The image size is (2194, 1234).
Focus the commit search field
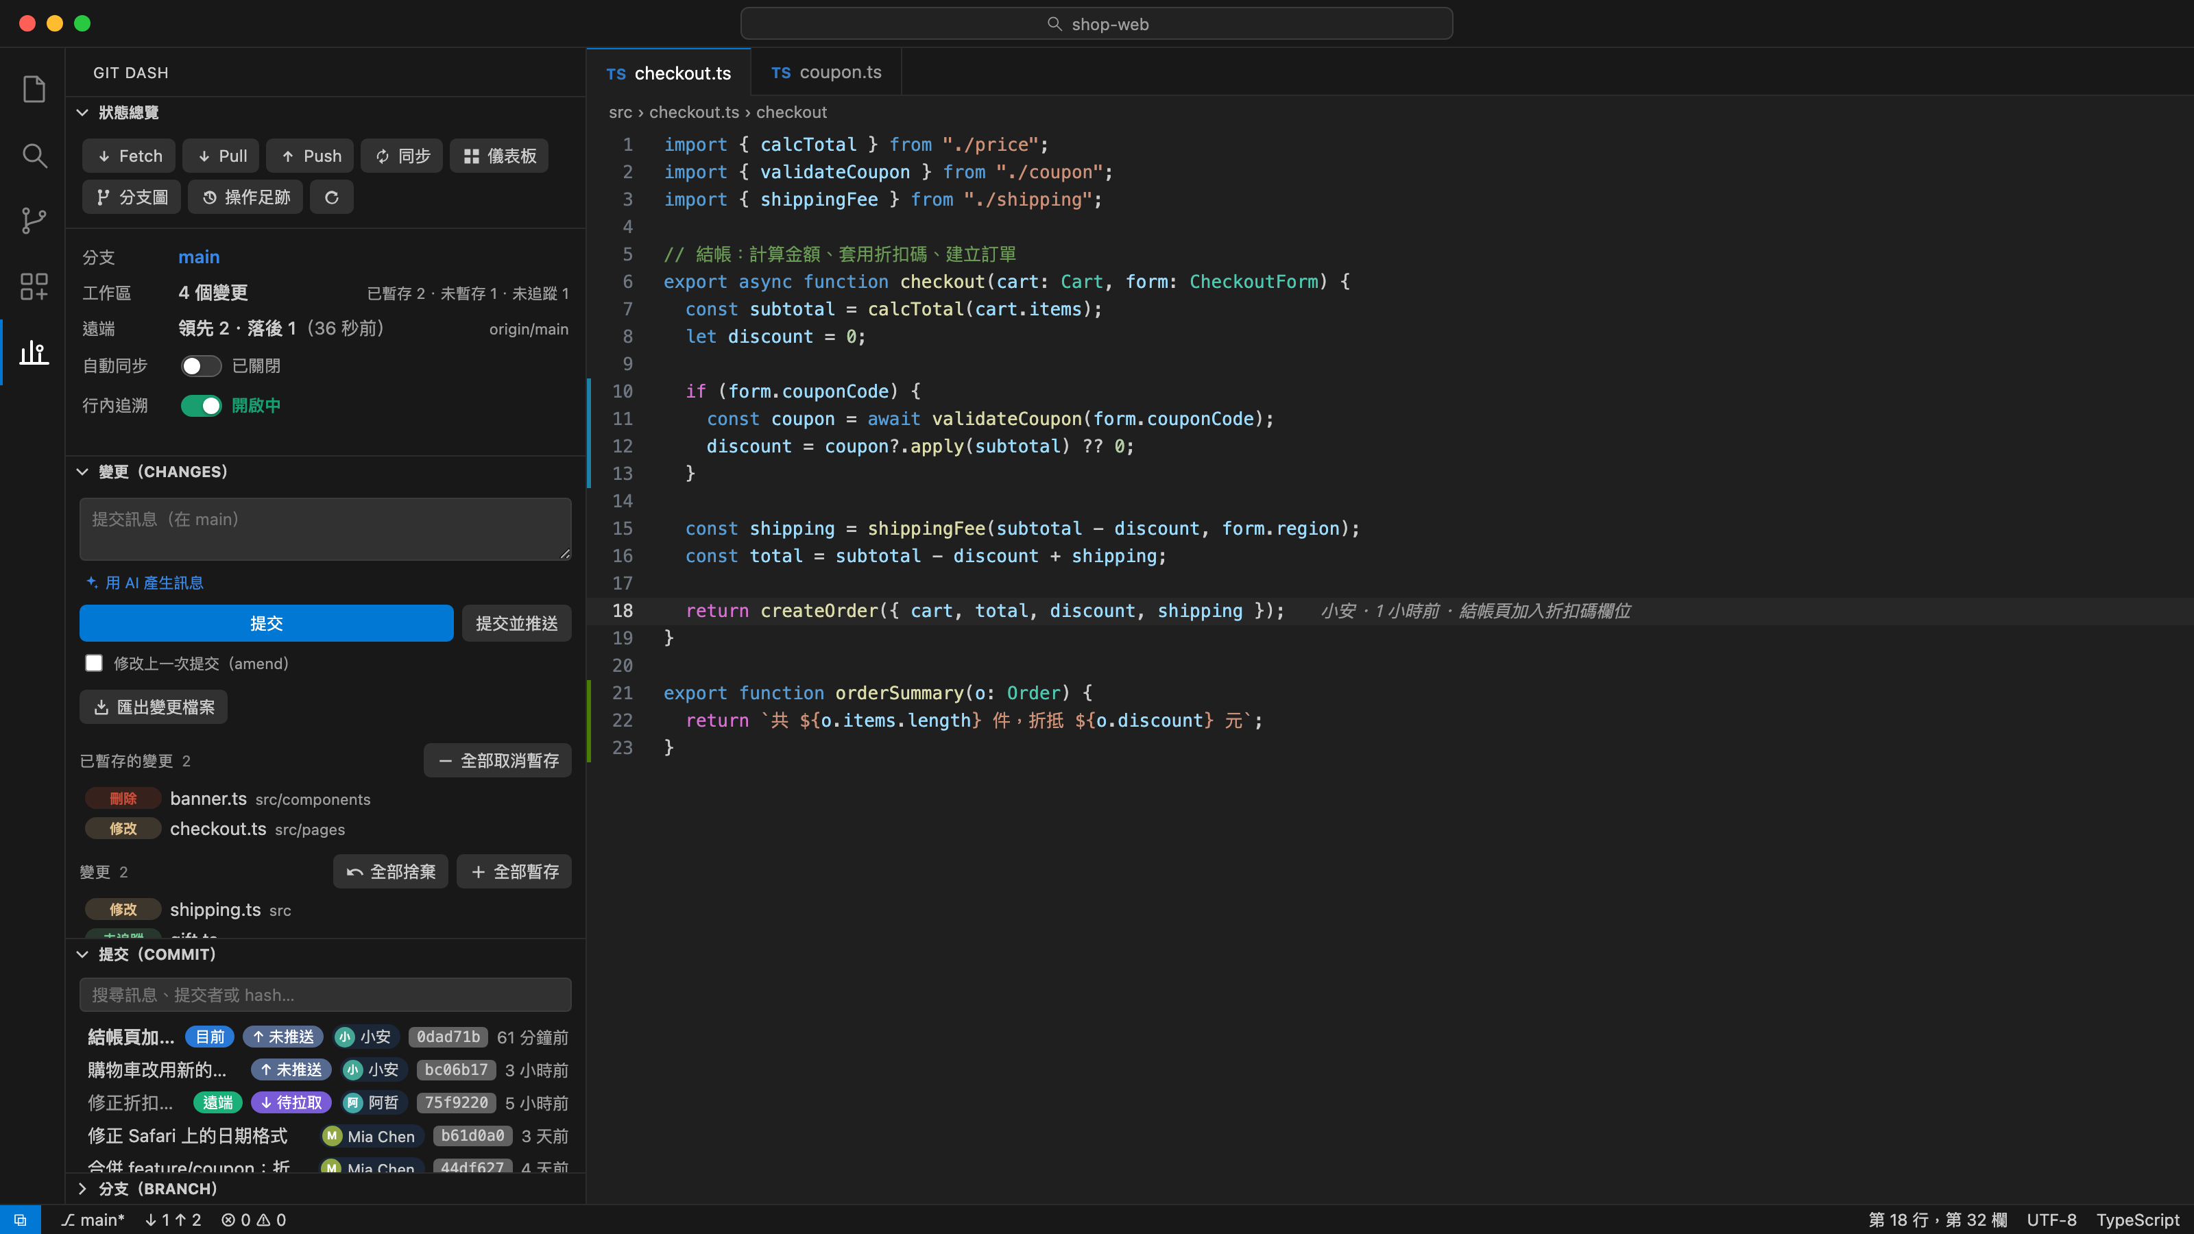(x=326, y=995)
